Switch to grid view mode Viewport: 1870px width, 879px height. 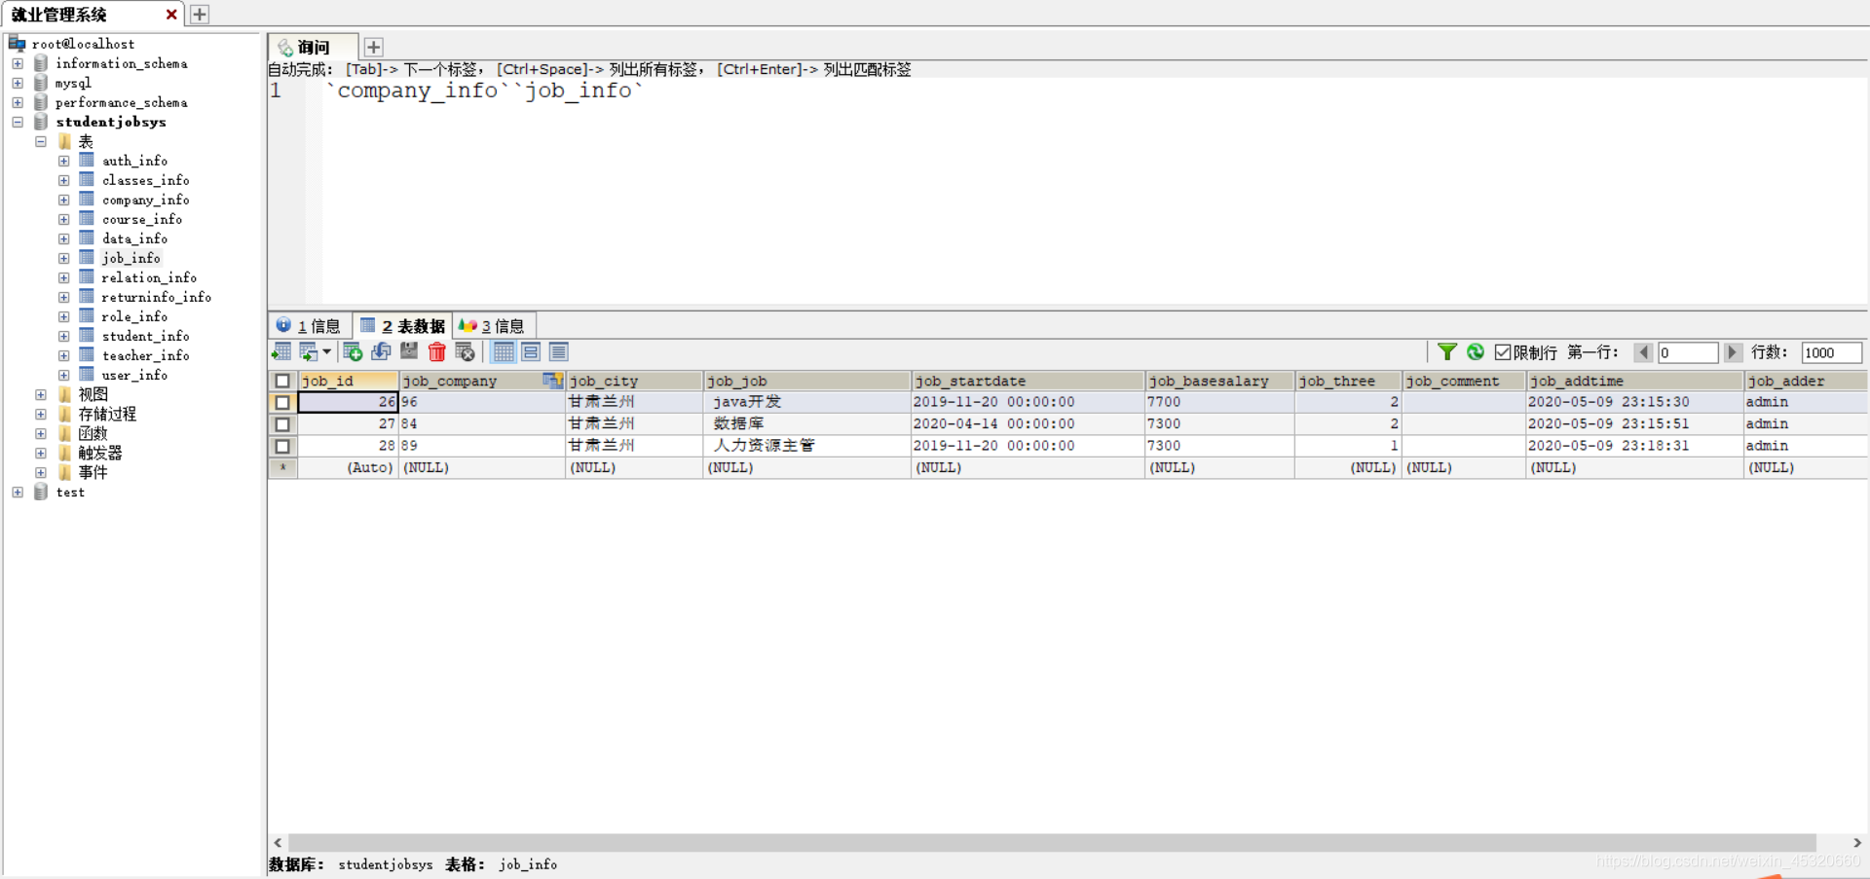click(504, 352)
